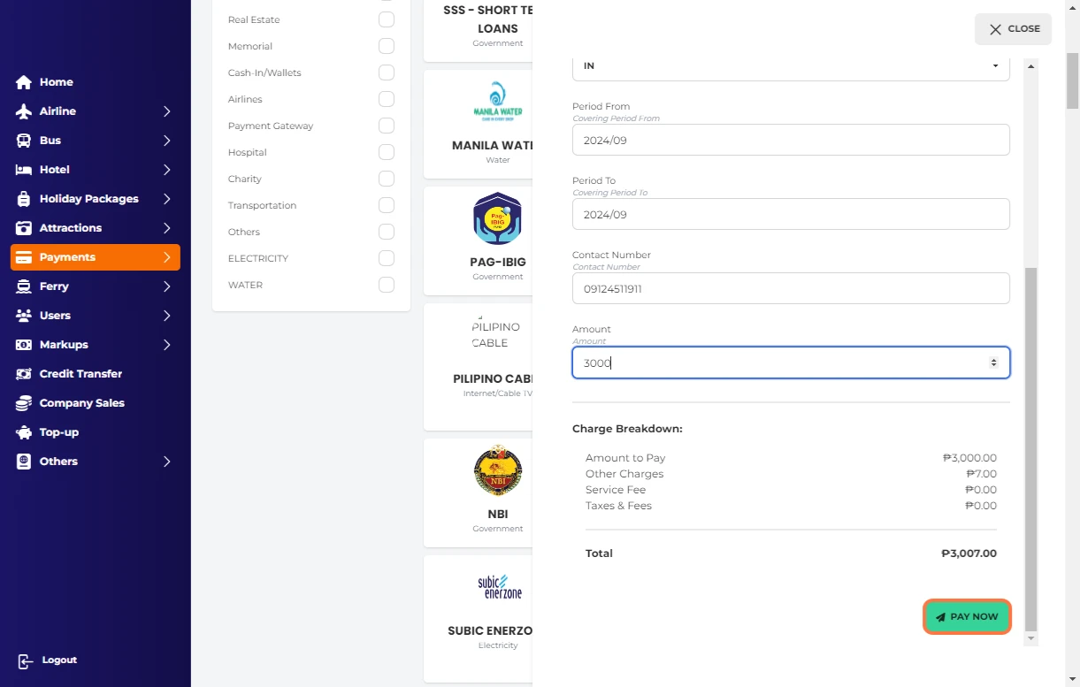Open the Credit Transfer menu item
Image resolution: width=1080 pixels, height=687 pixels.
click(x=80, y=374)
